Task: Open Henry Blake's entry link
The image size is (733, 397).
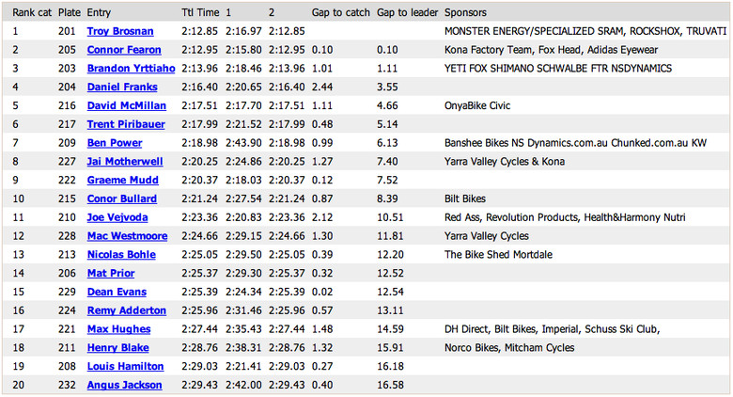Action: click(x=117, y=348)
